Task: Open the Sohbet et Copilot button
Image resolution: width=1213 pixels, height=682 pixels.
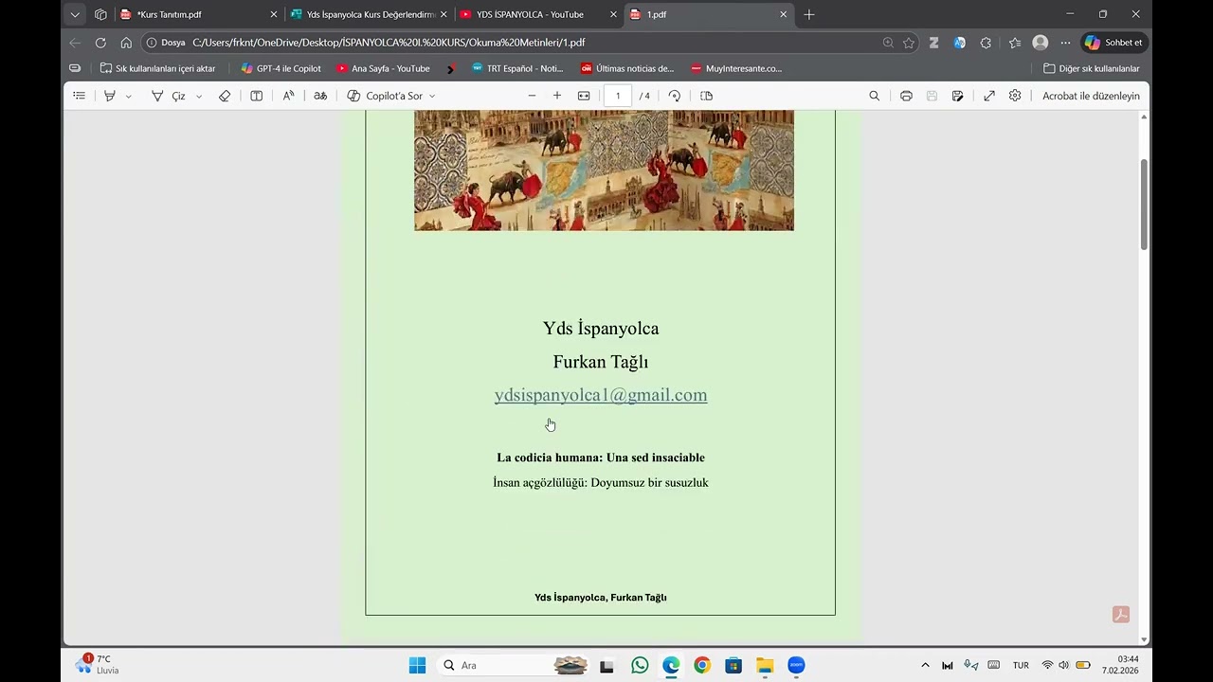Action: 1114,43
